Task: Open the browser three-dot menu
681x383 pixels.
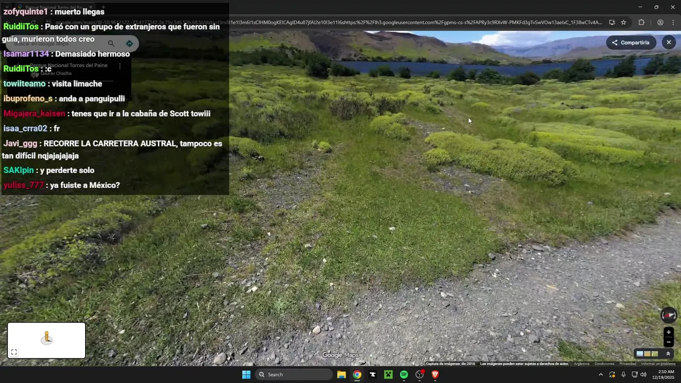Action: (673, 22)
